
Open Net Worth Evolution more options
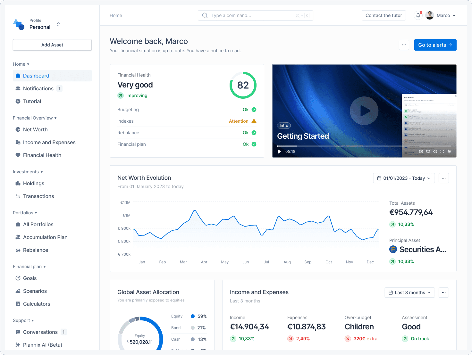444,178
